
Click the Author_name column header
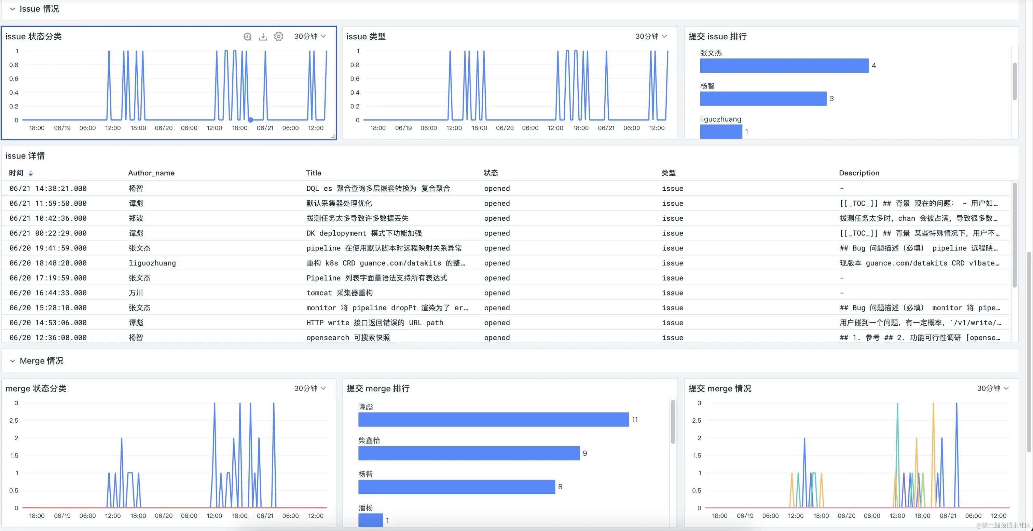click(151, 173)
